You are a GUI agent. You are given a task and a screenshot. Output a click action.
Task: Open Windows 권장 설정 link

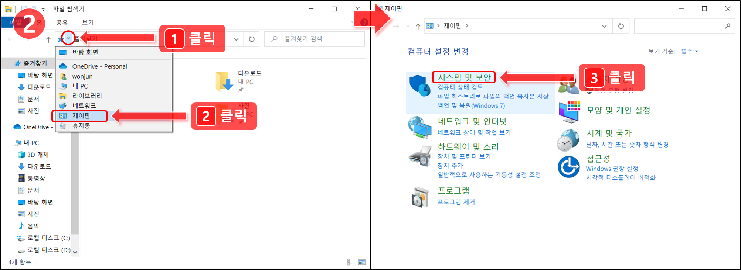click(612, 169)
